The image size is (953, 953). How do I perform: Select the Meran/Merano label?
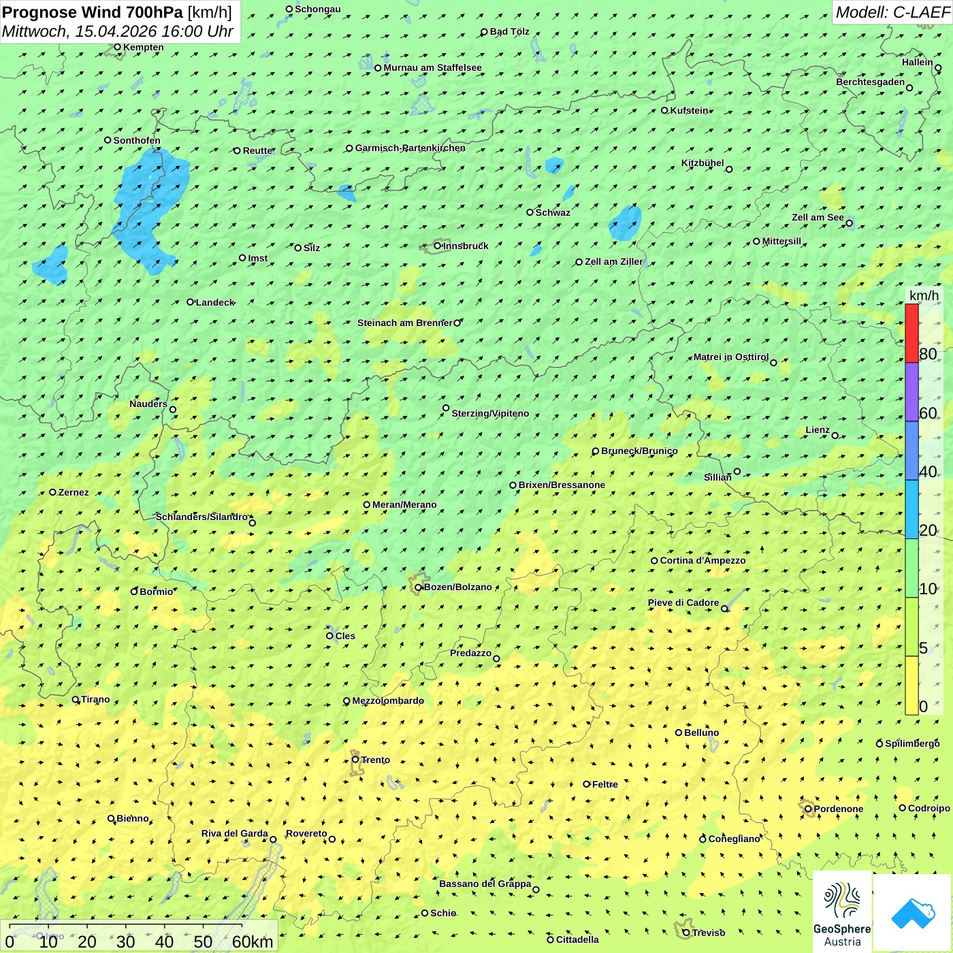tap(404, 504)
